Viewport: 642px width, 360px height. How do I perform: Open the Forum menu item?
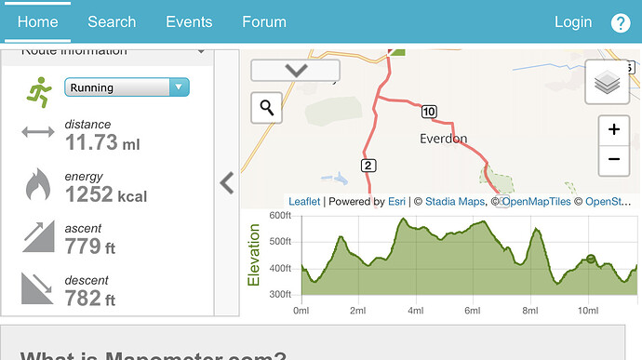pyautogui.click(x=264, y=22)
